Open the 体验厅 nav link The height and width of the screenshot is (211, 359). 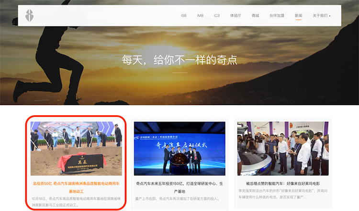click(235, 16)
